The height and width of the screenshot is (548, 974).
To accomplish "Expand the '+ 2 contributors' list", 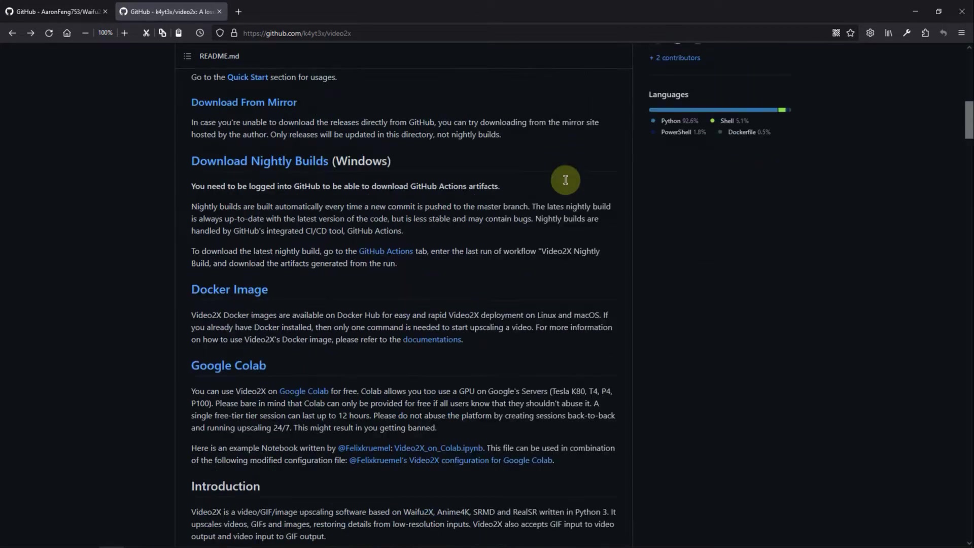I will pyautogui.click(x=675, y=58).
